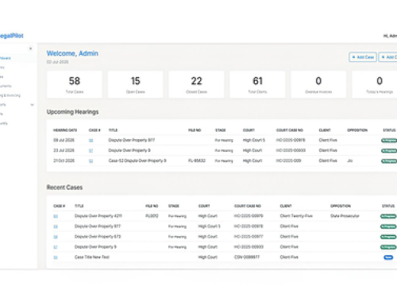Open Recent Cases link for Dispute Over Property 9

56,247
